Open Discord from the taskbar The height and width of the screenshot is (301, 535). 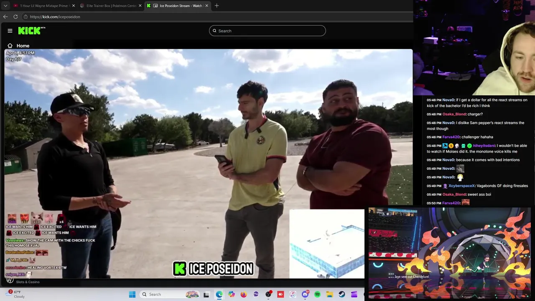(305, 294)
